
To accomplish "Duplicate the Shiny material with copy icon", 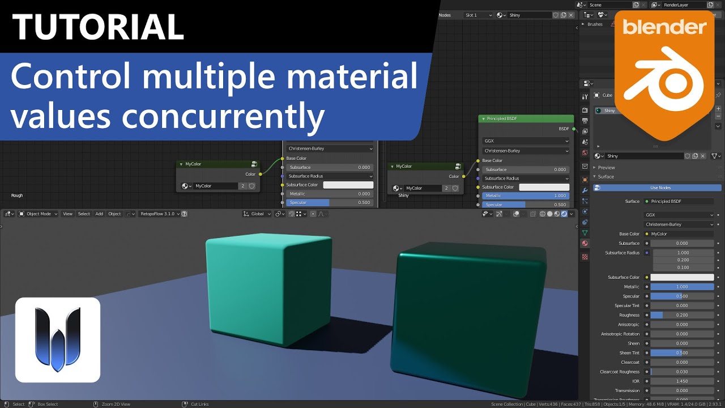I will [695, 156].
